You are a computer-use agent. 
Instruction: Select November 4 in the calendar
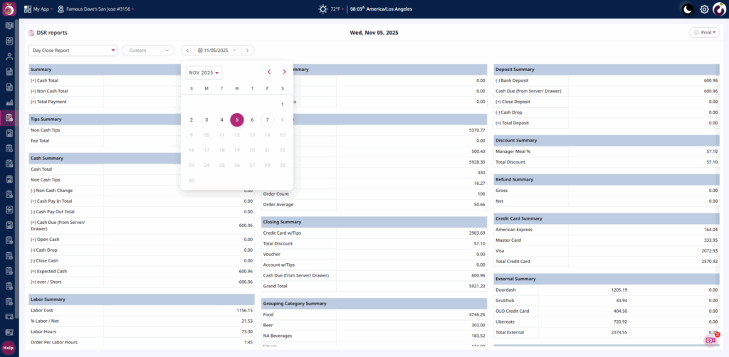pos(221,119)
